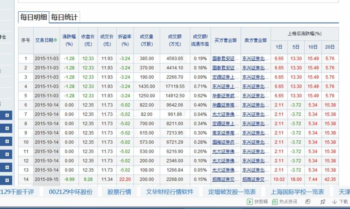Select the 序号 column header
Viewport: 350px width, 209px height.
coord(26,40)
